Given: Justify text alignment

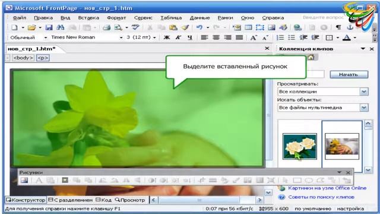Looking at the screenshot, I should (x=239, y=37).
